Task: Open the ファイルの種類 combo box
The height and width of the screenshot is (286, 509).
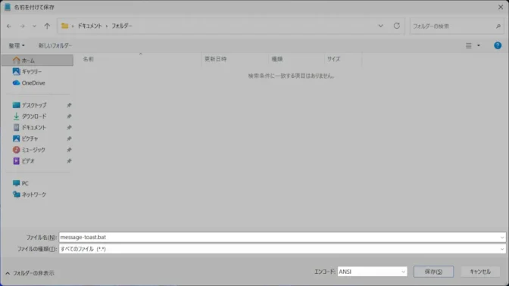Action: tap(282, 249)
